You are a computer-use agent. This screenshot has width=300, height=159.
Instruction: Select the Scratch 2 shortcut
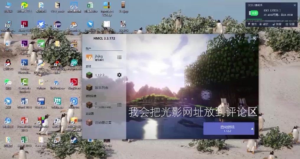74,26
